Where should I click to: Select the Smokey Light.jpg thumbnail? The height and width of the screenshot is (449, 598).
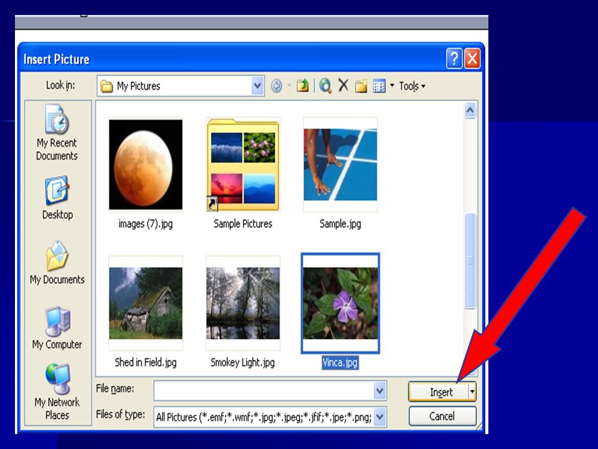pyautogui.click(x=243, y=303)
